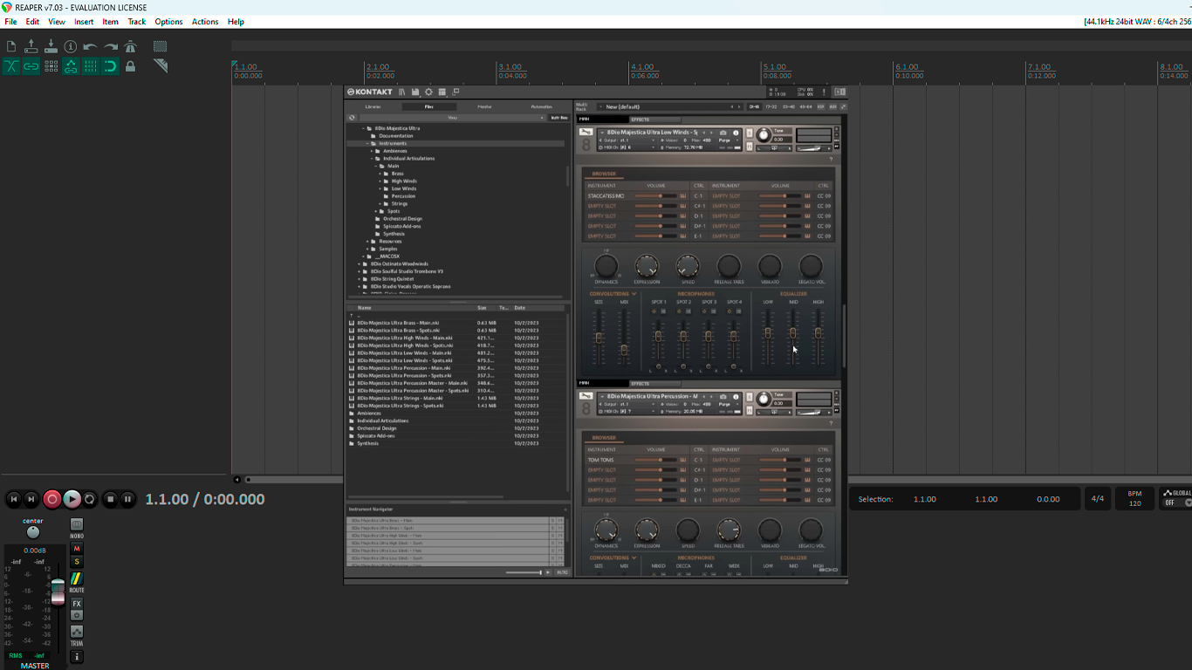
Task: Open the File menu
Action: tap(10, 22)
